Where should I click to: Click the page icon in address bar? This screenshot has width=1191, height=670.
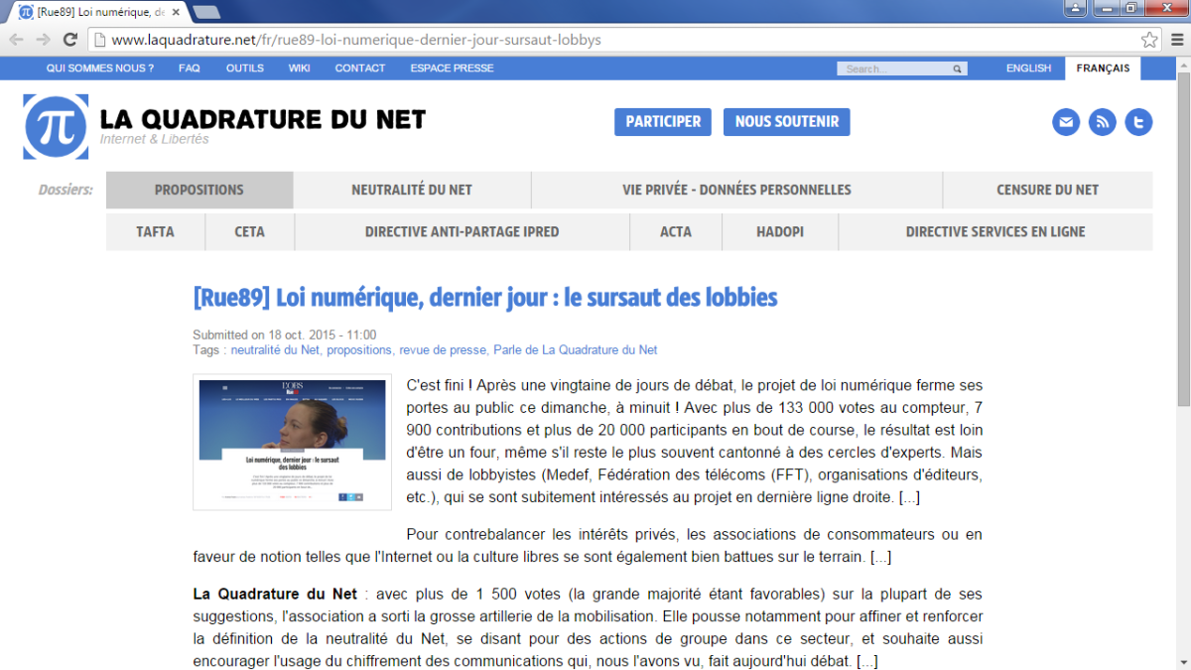point(99,40)
